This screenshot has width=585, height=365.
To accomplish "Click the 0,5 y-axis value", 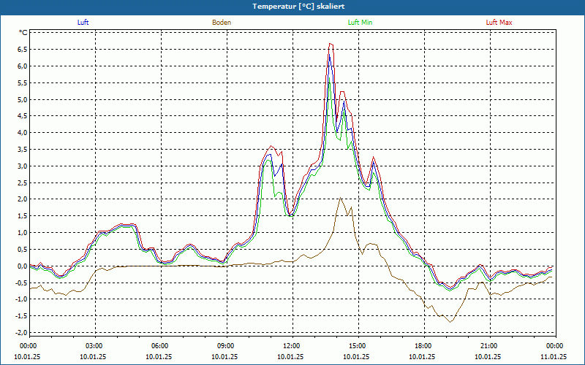I will (x=23, y=249).
